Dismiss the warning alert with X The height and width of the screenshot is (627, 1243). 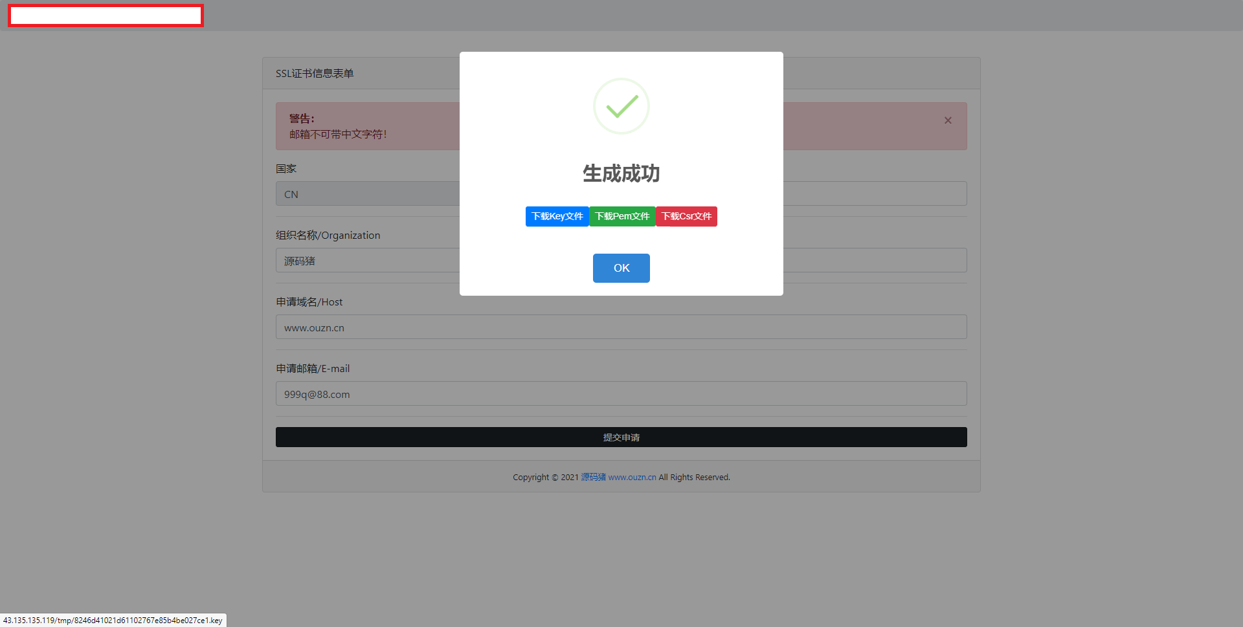948,120
